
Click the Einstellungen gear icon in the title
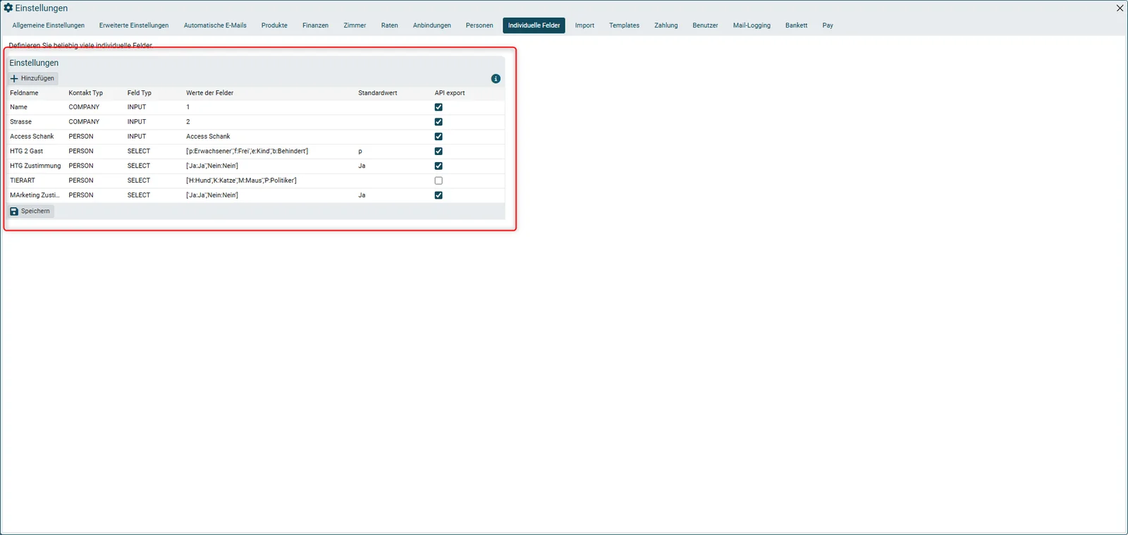pyautogui.click(x=8, y=8)
